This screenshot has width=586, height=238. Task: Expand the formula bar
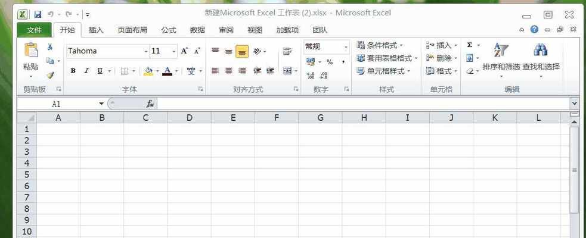[x=575, y=103]
